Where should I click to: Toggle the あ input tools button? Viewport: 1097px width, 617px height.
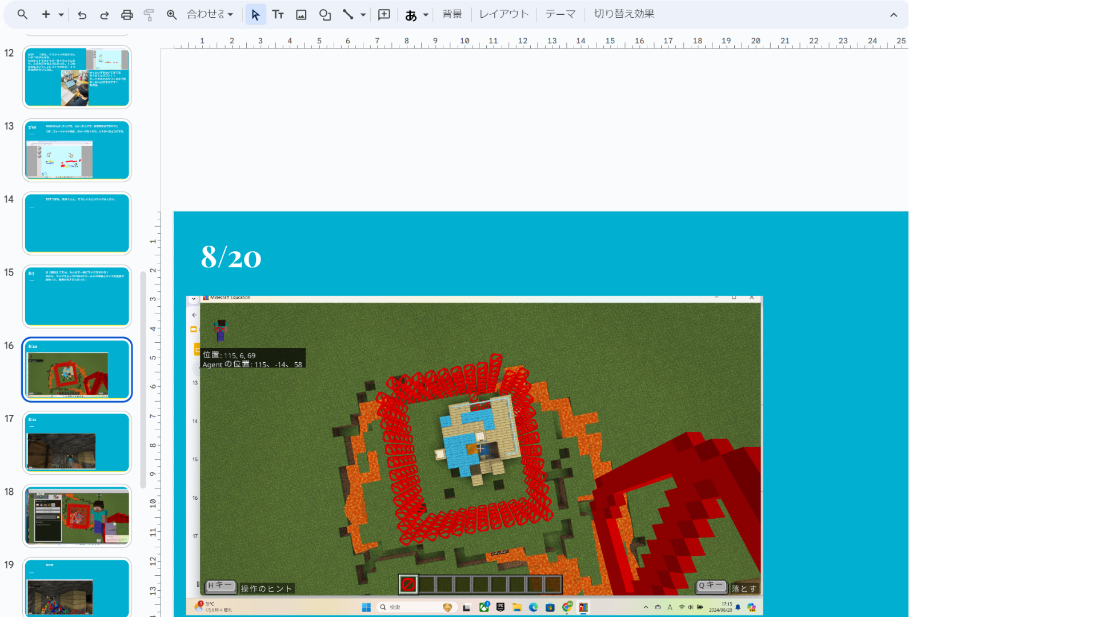click(x=411, y=15)
